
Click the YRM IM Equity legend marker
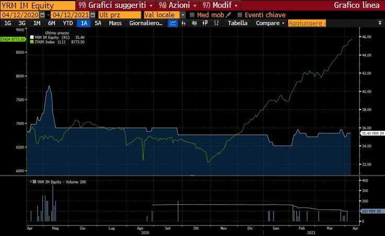[x=32, y=37]
